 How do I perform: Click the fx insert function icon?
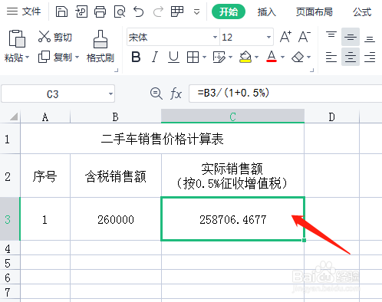176,94
